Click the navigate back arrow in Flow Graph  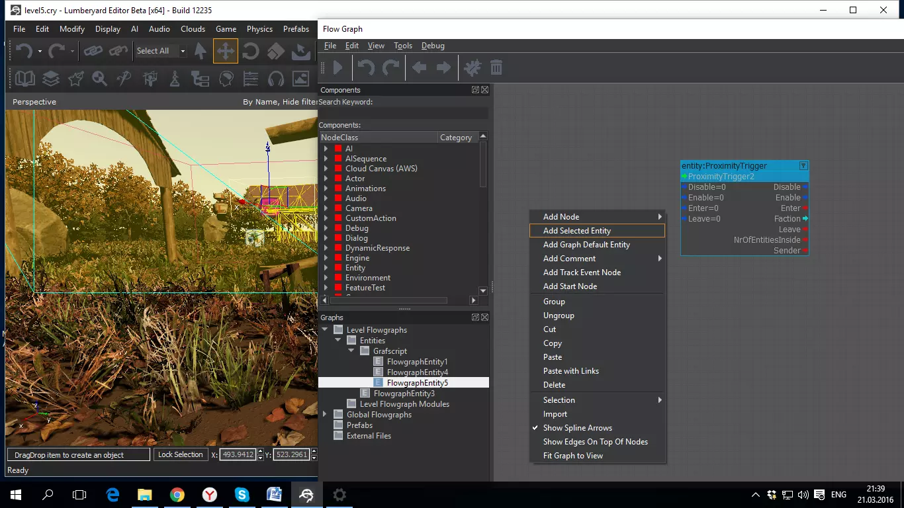click(x=419, y=67)
